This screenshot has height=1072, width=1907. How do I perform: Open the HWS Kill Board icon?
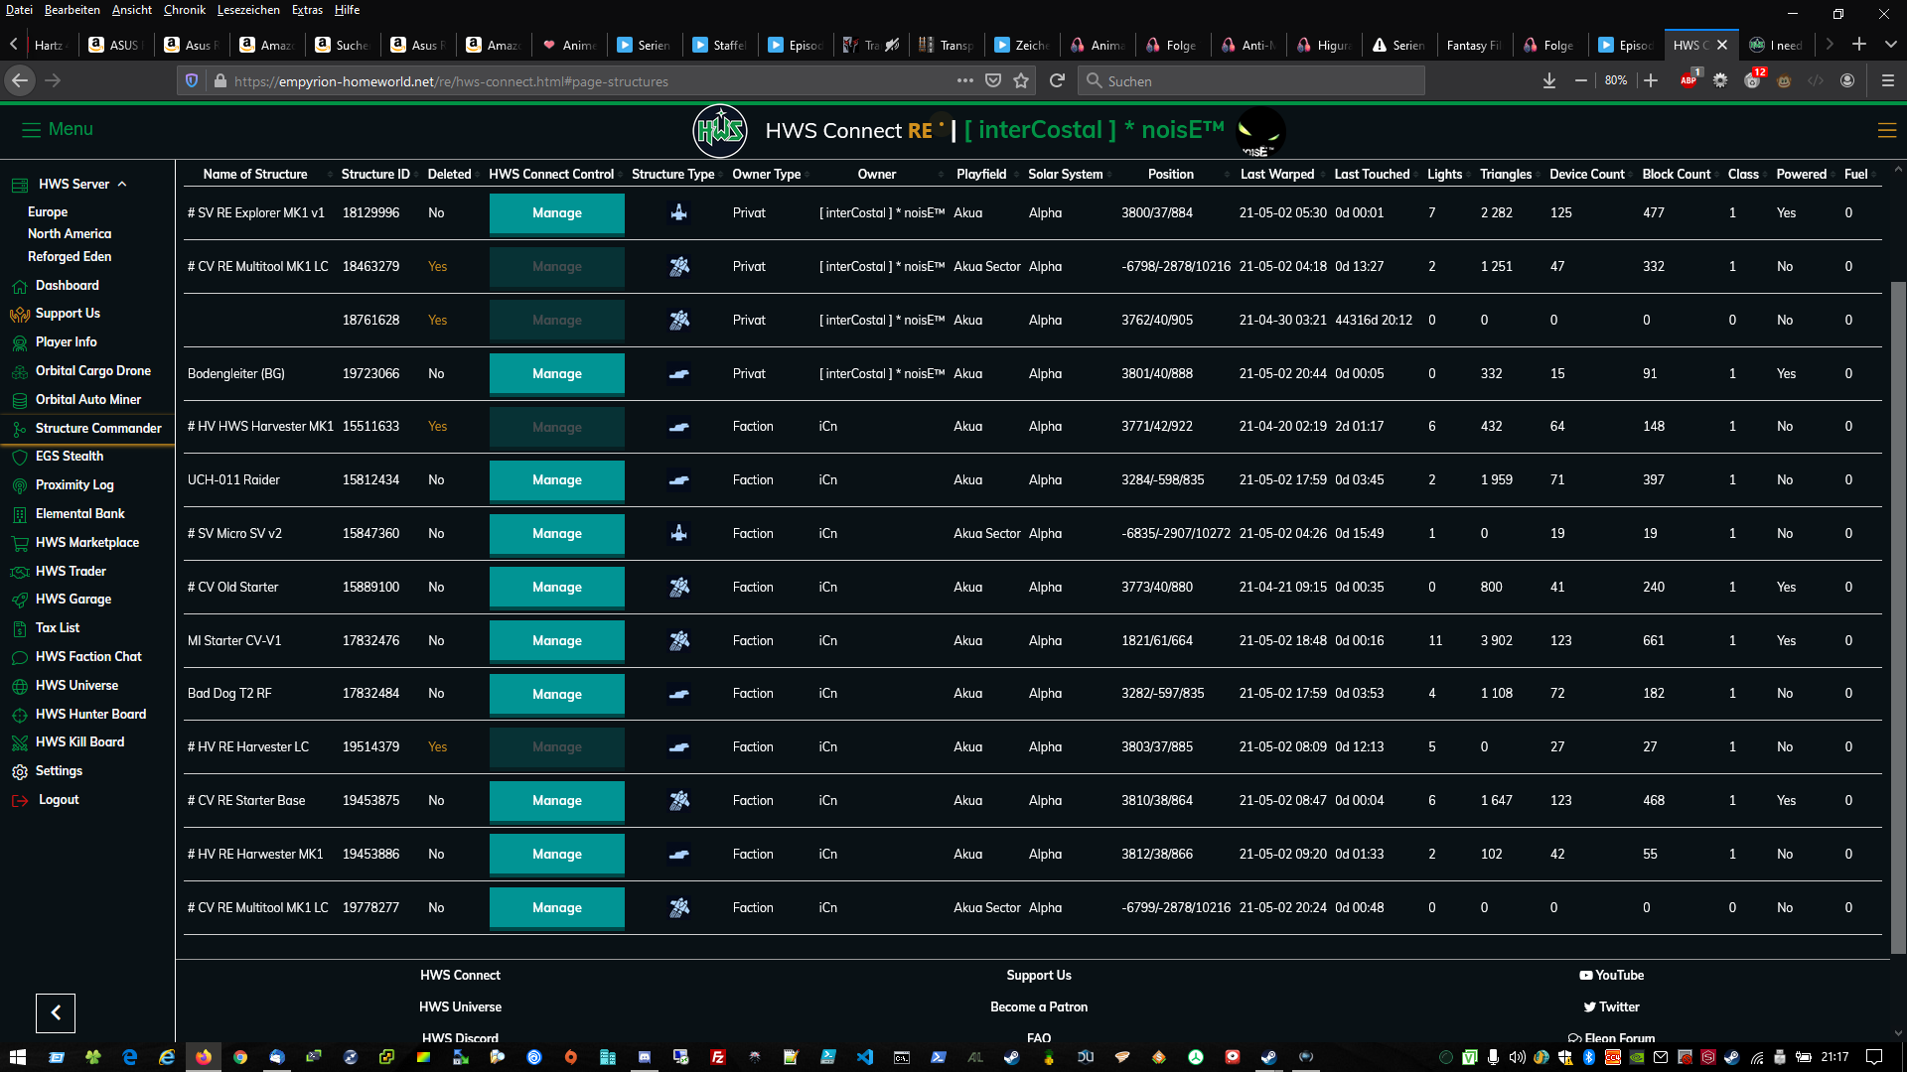(x=19, y=742)
